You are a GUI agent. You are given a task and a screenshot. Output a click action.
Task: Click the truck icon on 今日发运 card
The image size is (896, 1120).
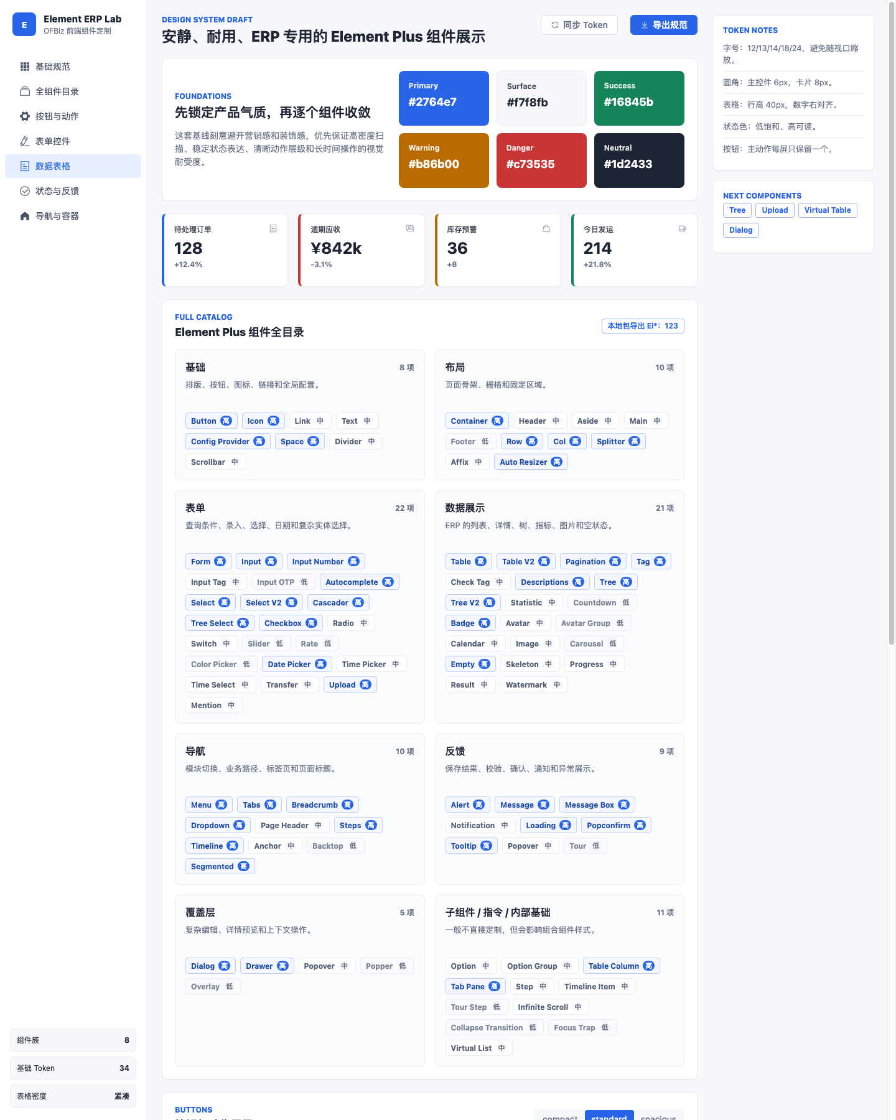[x=683, y=228]
